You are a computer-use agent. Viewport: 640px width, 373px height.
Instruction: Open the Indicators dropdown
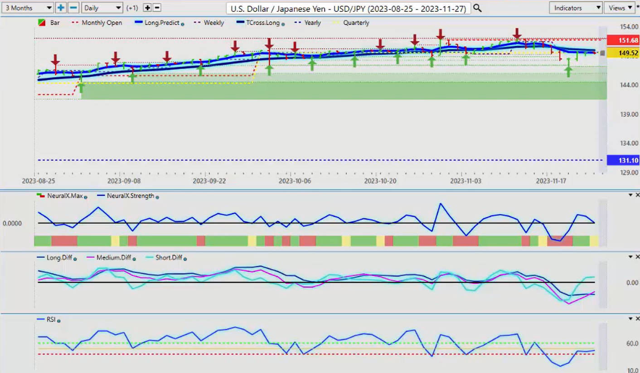576,8
